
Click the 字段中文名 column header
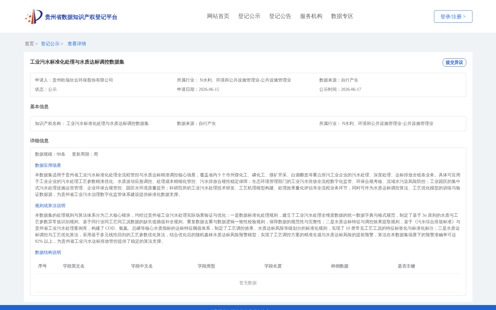[x=142, y=266]
